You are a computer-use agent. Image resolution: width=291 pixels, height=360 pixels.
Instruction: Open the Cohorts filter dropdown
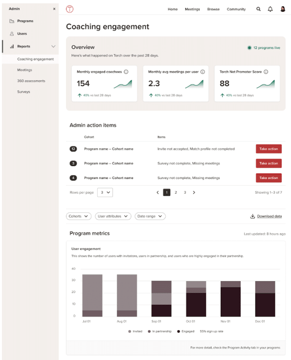tap(78, 216)
